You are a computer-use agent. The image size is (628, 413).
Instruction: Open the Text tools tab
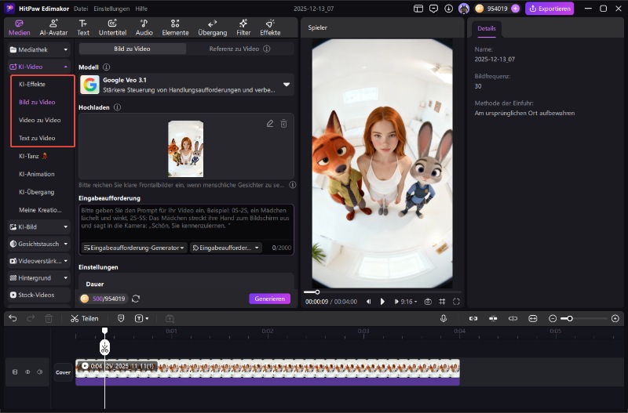pos(83,28)
